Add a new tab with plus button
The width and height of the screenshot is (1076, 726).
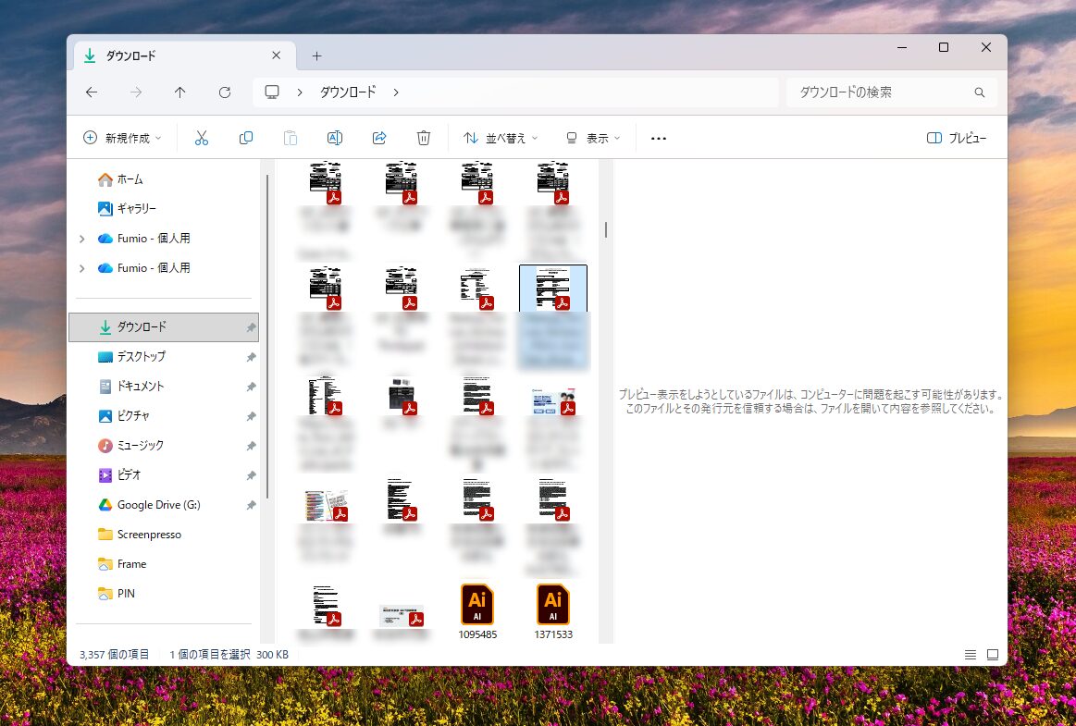[x=316, y=55]
